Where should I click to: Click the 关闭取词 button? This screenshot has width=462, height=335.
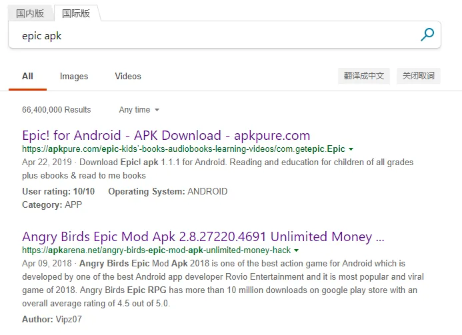419,76
